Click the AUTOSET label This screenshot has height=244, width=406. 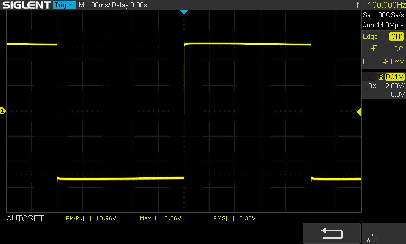pyautogui.click(x=25, y=219)
